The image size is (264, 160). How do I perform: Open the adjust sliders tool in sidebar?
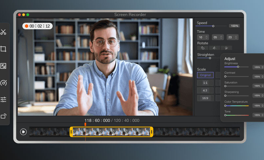click(x=3, y=100)
